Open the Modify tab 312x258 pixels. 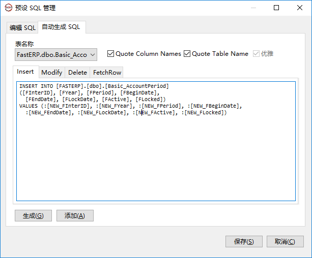[x=52, y=73]
